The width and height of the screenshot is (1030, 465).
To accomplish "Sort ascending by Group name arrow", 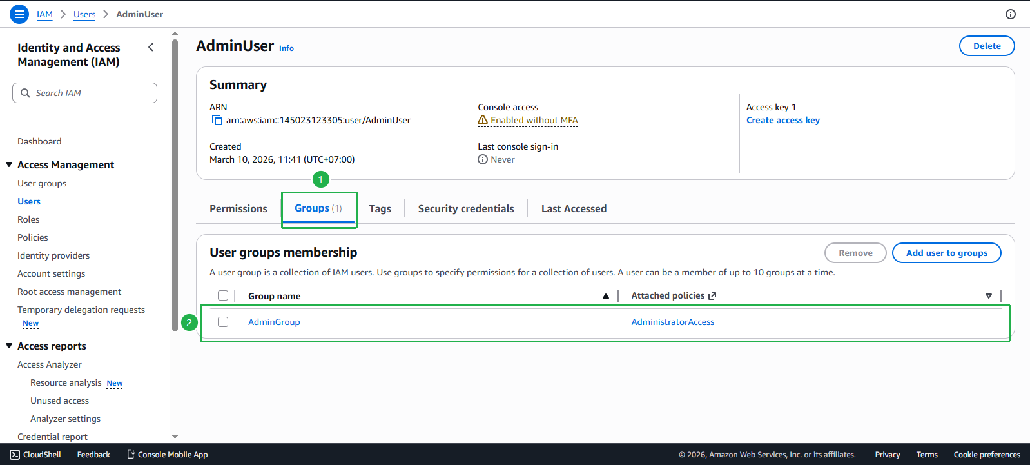I will (x=606, y=296).
